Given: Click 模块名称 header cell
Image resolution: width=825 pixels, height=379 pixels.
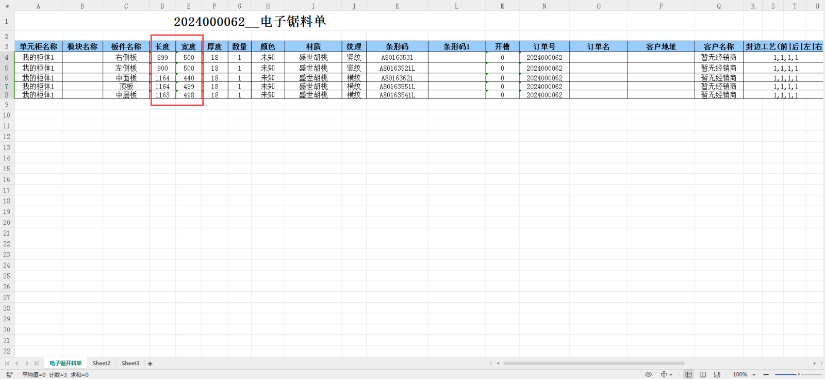Looking at the screenshot, I should [x=82, y=46].
